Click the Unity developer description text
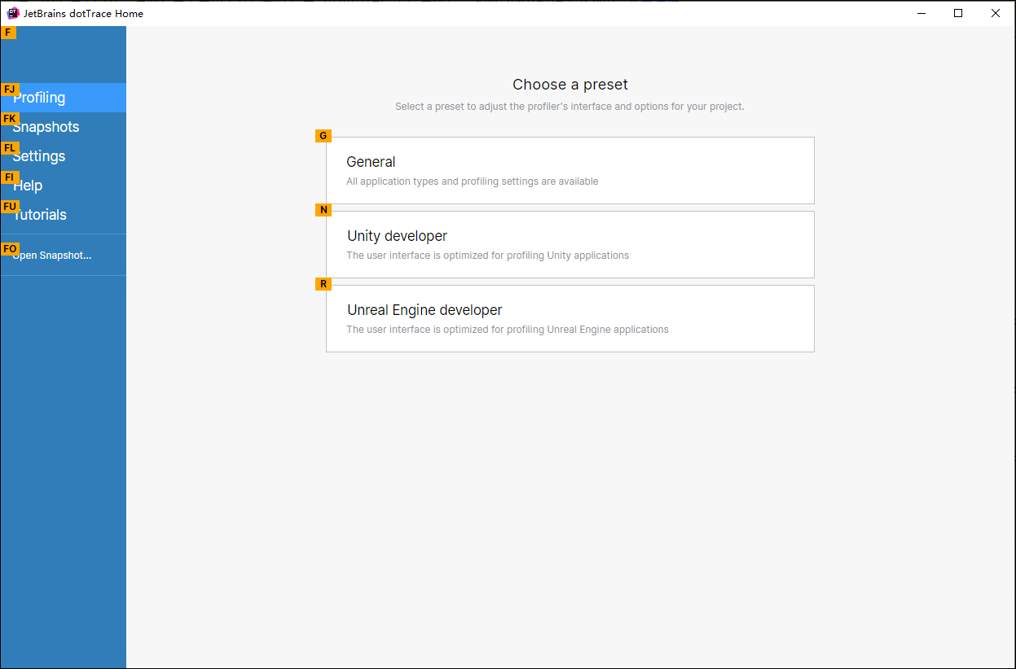Screen dimensions: 1016x669 pyautogui.click(x=487, y=255)
